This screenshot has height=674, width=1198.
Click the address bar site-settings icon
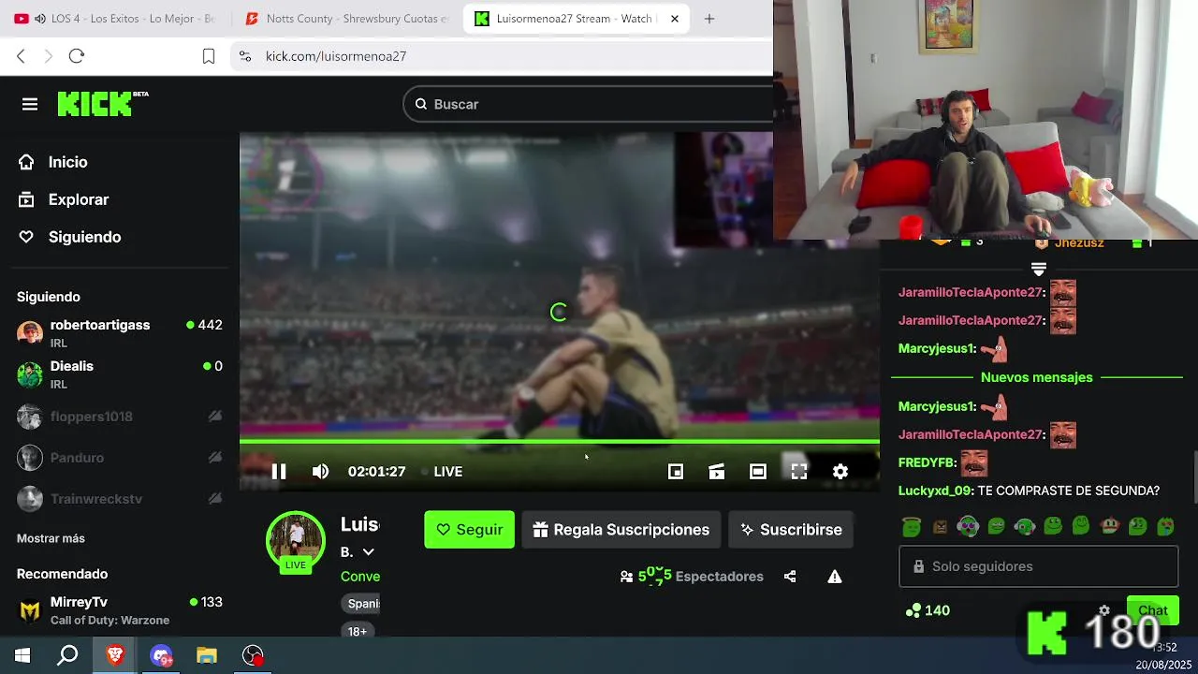[245, 56]
